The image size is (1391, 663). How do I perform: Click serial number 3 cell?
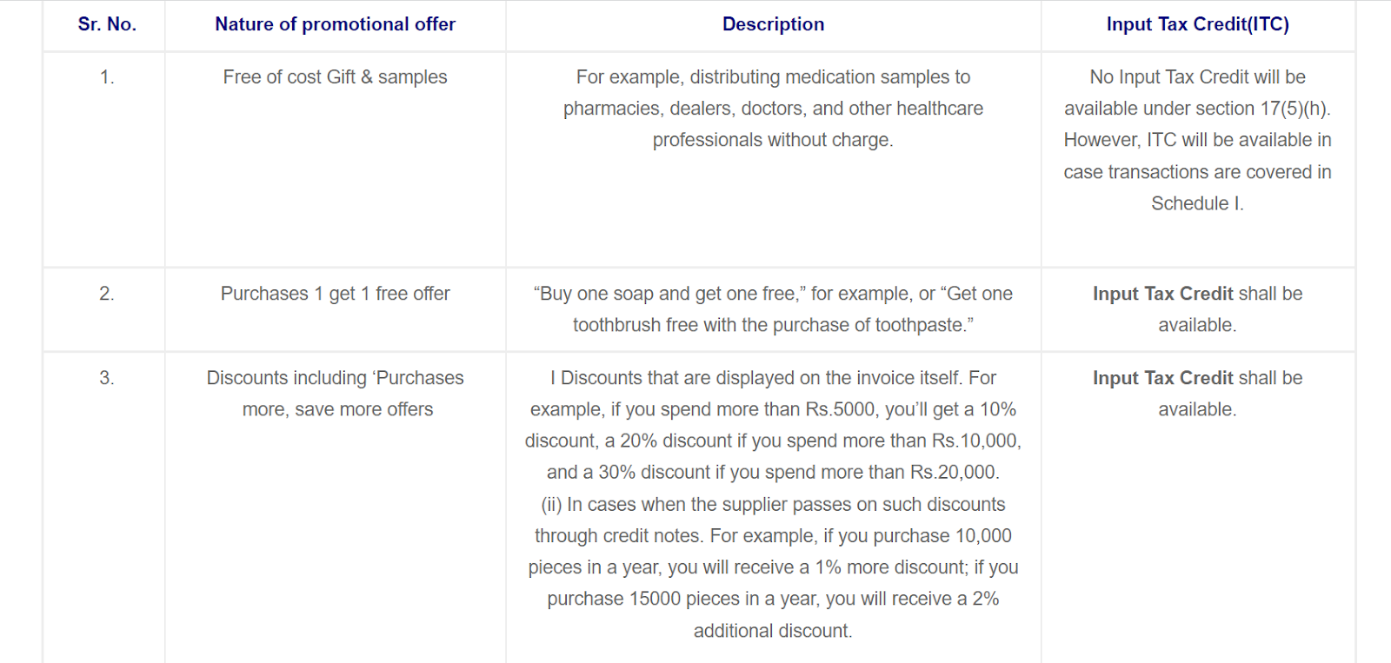tap(106, 378)
